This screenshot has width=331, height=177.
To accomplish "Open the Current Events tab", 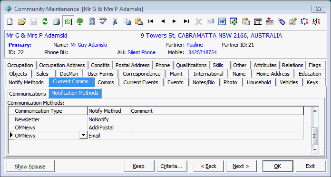I will click(141, 82).
